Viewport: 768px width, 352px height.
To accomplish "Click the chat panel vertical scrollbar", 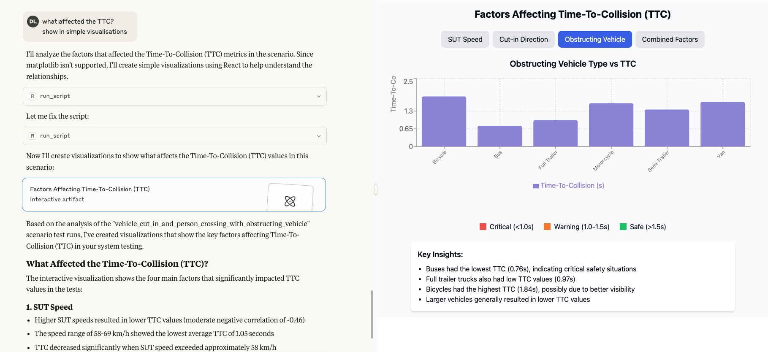I will click(372, 314).
